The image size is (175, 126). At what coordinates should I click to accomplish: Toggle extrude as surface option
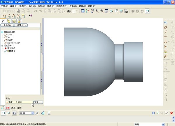(x=8, y=113)
